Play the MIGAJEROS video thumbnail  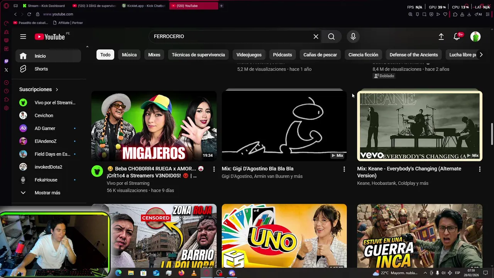coord(154,126)
